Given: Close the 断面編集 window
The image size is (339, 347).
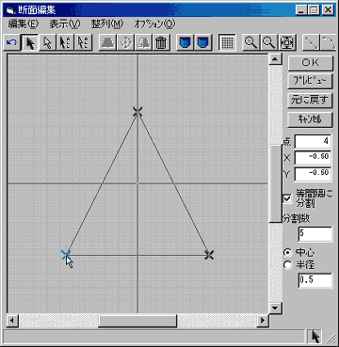Looking at the screenshot, I should [328, 10].
